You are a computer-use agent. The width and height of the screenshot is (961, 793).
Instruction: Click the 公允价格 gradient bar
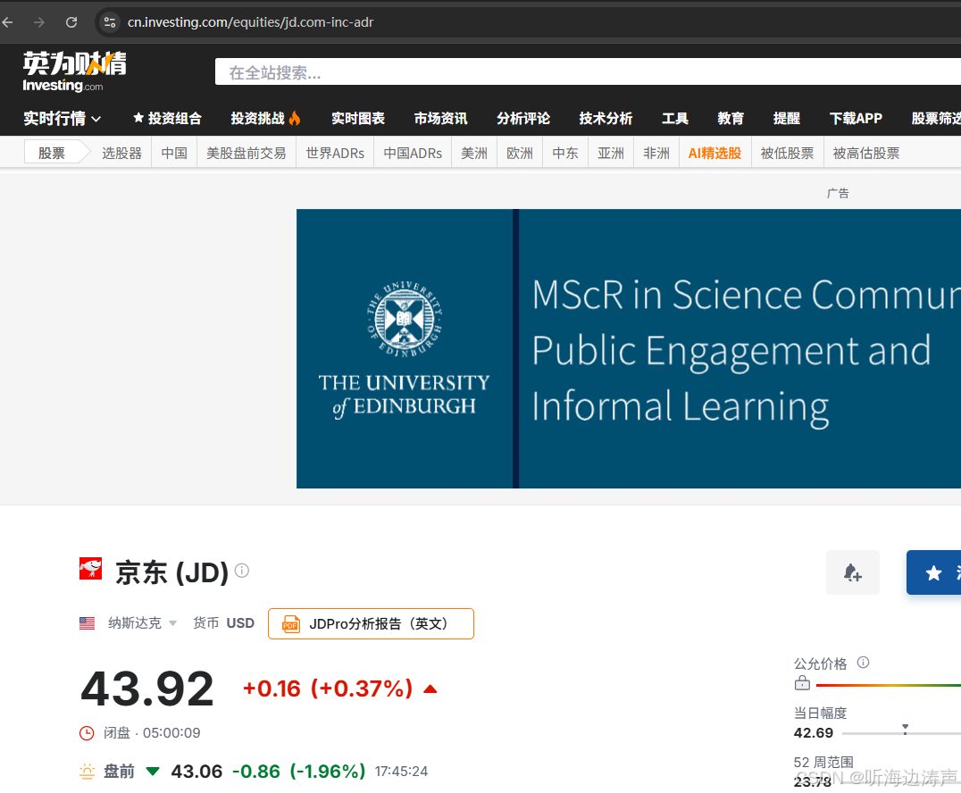click(888, 685)
